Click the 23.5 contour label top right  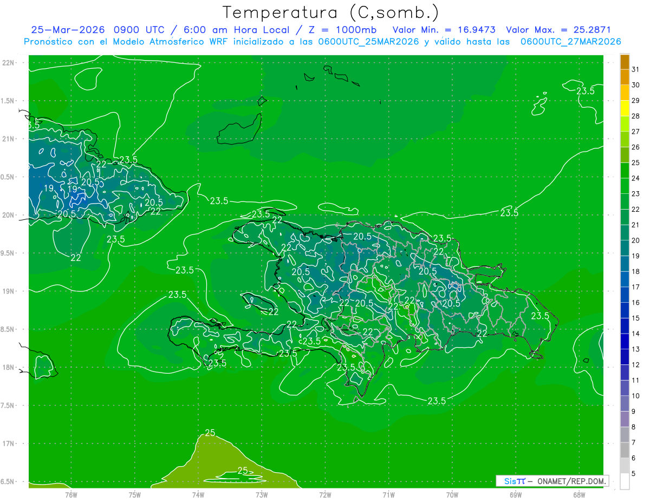click(585, 91)
